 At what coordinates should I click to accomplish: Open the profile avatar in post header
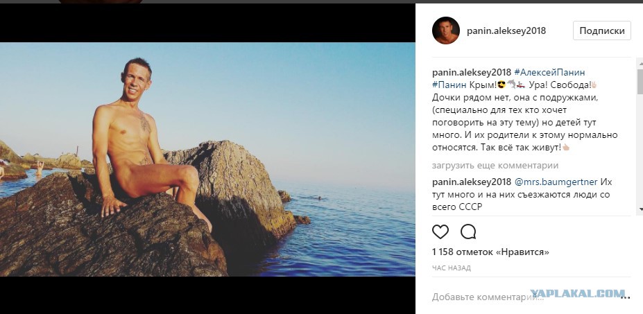click(445, 30)
